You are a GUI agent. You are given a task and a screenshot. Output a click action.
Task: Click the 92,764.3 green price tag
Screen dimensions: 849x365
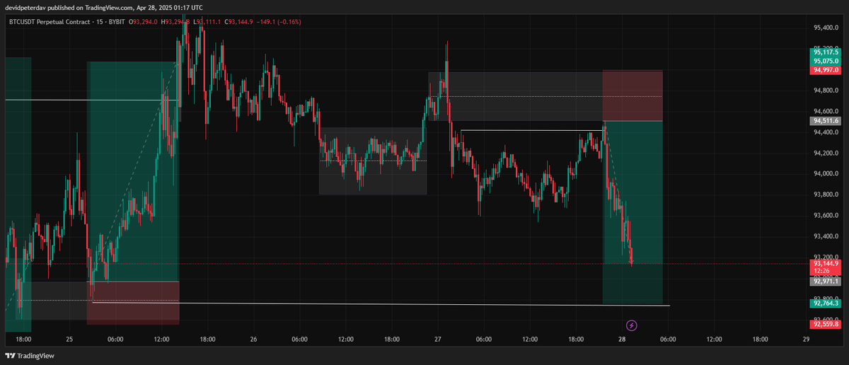[x=826, y=303]
